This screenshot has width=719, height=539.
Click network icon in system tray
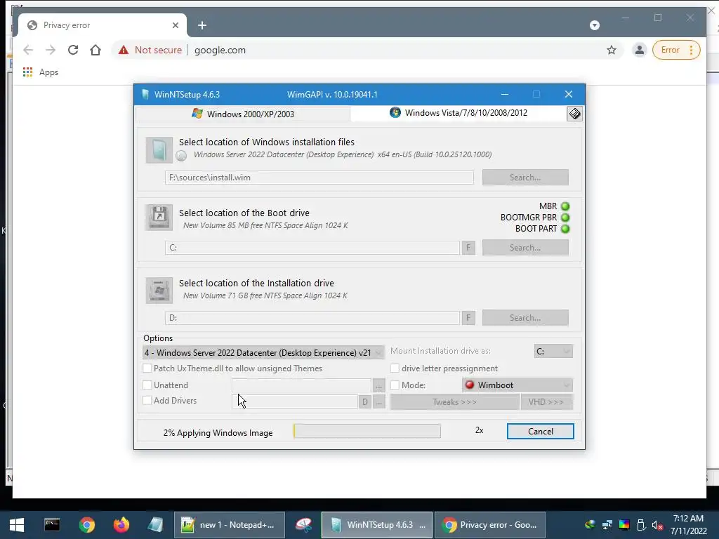point(607,525)
